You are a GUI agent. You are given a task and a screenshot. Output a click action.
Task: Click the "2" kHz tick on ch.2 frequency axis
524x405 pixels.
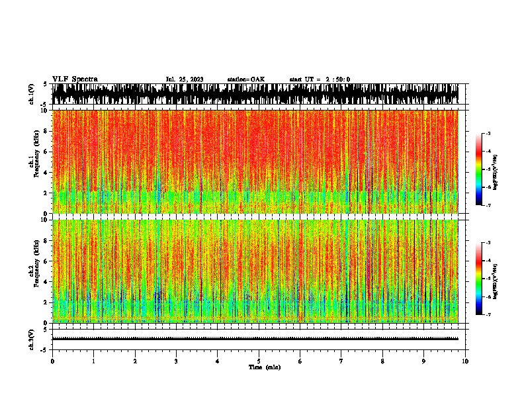tap(46, 302)
